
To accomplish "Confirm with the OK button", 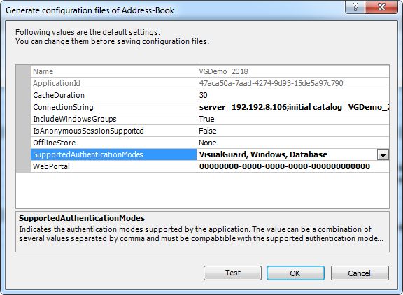I will pos(295,273).
